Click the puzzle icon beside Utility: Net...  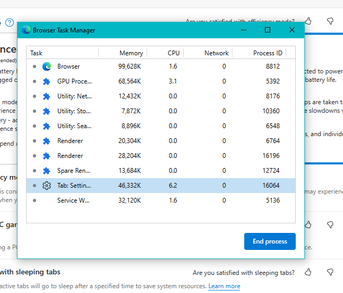click(46, 96)
